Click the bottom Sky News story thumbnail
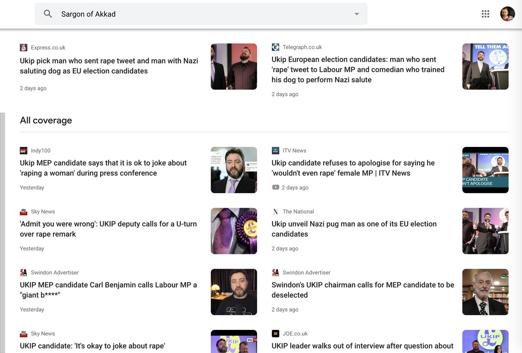The height and width of the screenshot is (353, 522). pos(234,342)
